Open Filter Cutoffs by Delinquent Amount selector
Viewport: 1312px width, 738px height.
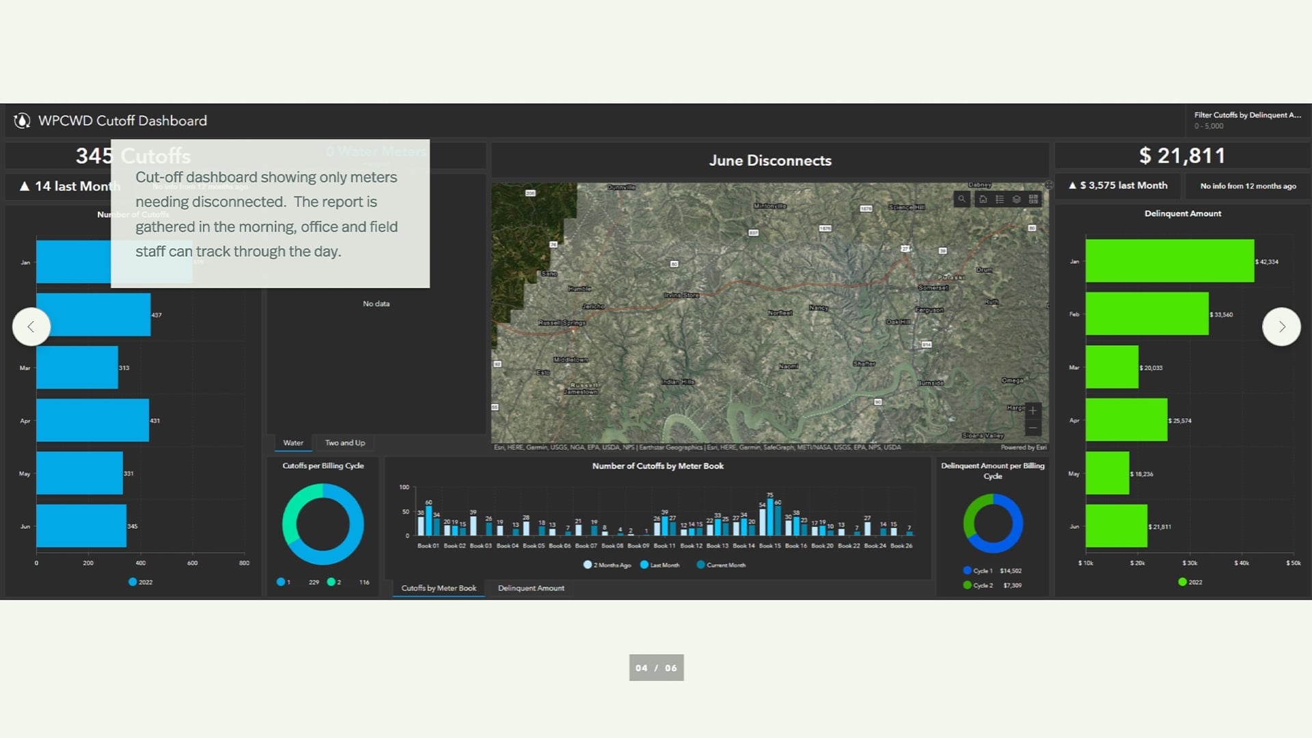point(1248,120)
